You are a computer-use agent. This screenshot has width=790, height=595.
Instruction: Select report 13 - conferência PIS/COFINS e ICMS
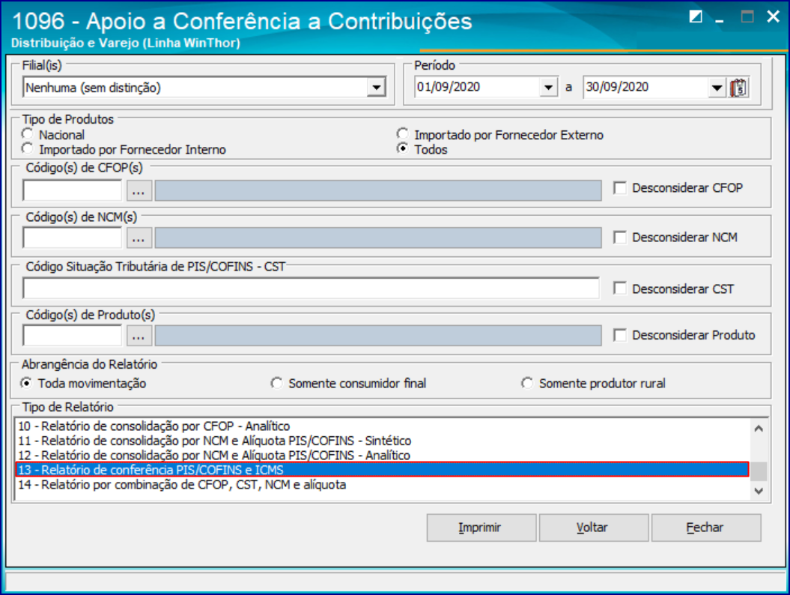pos(383,470)
